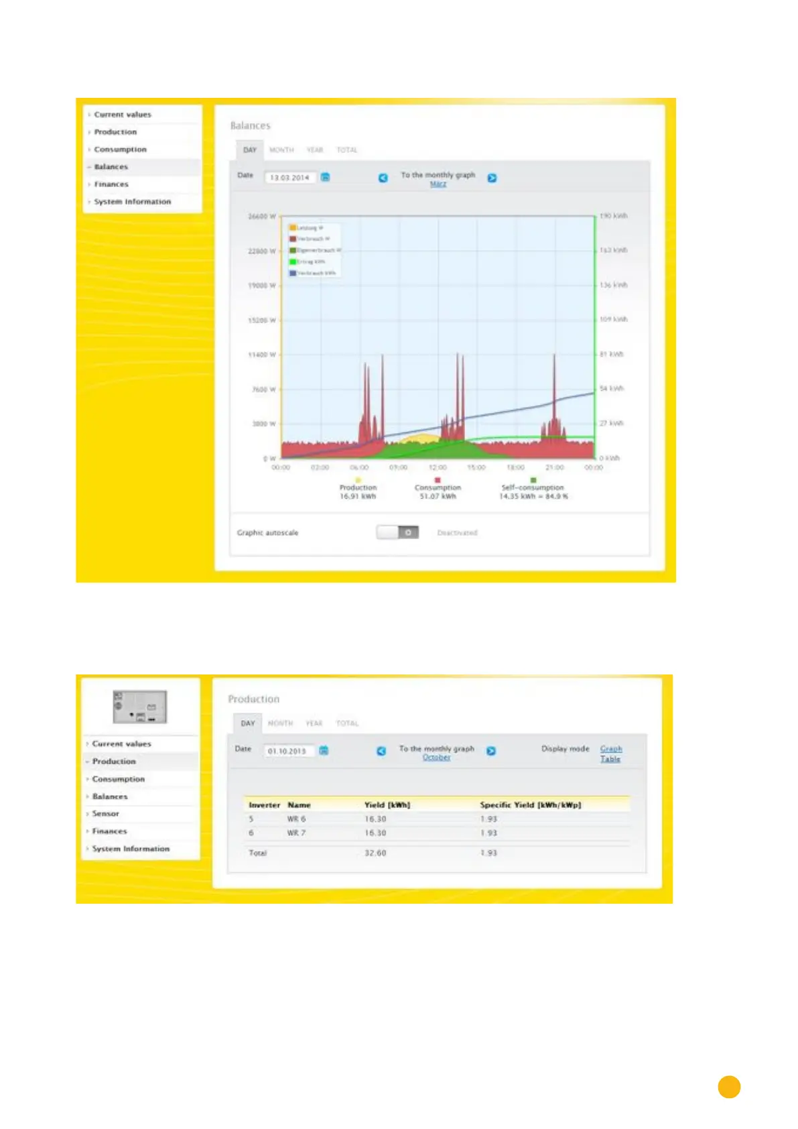Switch to TOTAL tab on Balances page
This screenshot has height=1129, width=798.
(347, 150)
